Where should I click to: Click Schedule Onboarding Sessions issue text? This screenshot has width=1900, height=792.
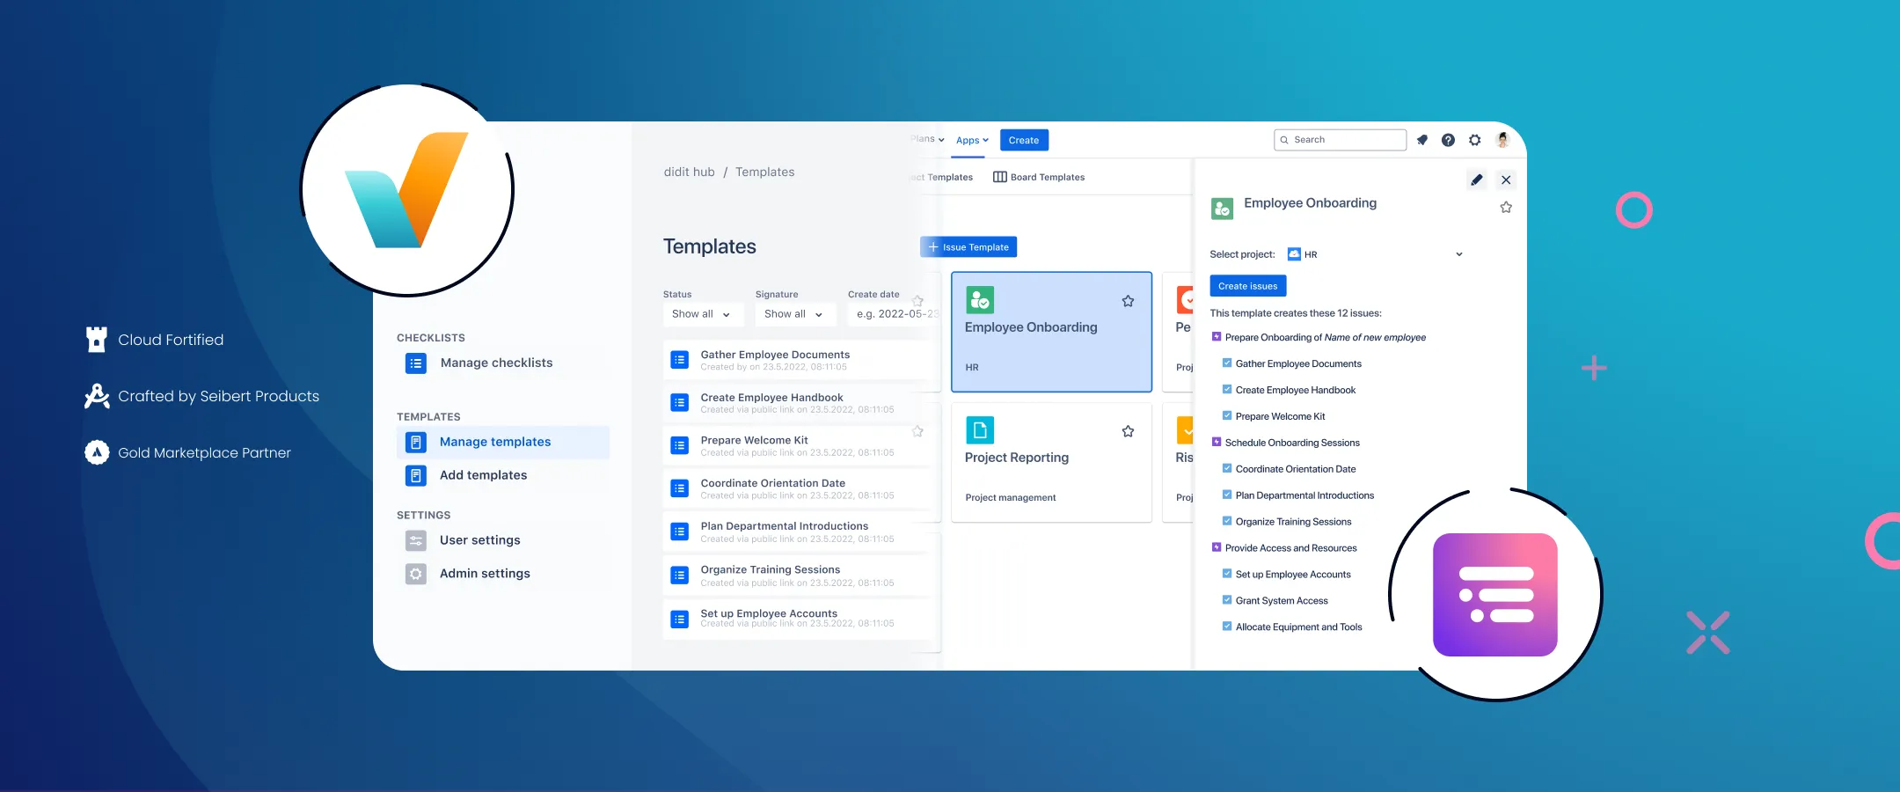point(1292,443)
